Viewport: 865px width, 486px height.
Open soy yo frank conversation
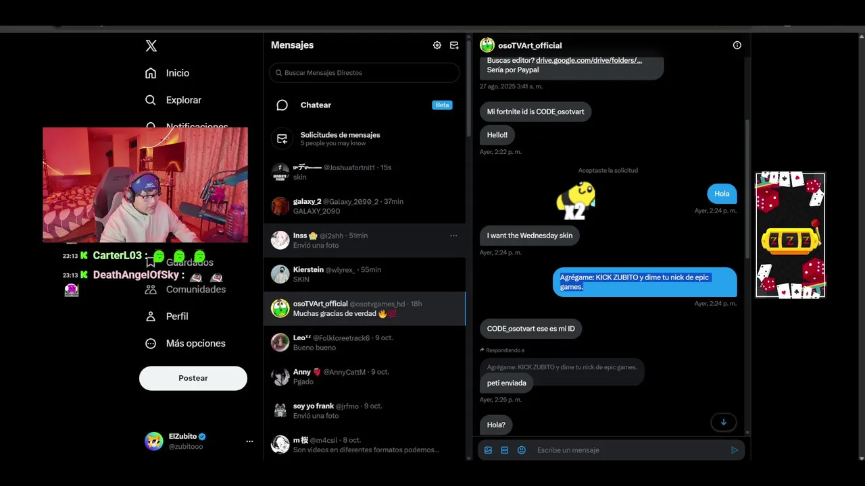pos(364,410)
